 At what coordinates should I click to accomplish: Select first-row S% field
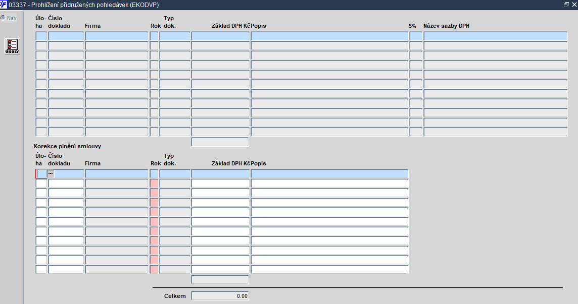(416, 36)
